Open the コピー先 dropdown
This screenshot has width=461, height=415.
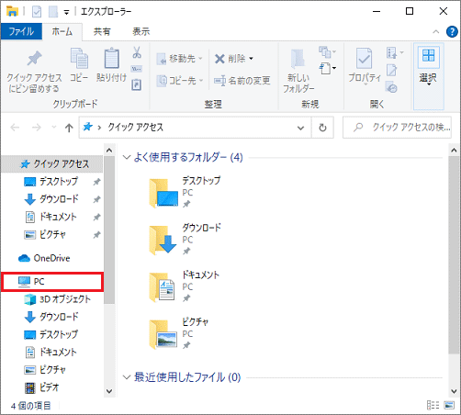coord(180,81)
